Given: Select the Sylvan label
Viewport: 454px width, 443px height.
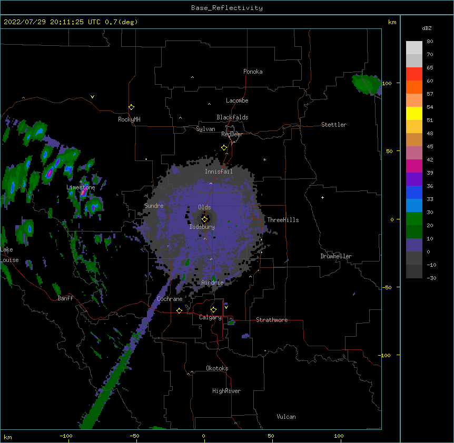Looking at the screenshot, I should (205, 129).
